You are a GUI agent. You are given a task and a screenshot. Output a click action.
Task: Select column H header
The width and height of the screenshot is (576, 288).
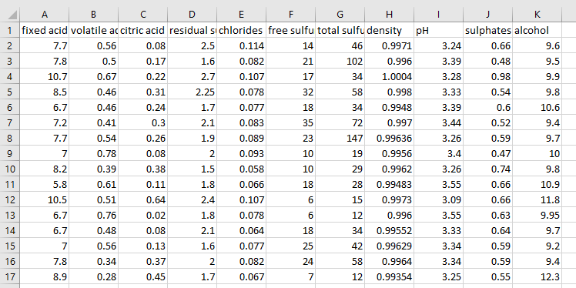(x=390, y=15)
